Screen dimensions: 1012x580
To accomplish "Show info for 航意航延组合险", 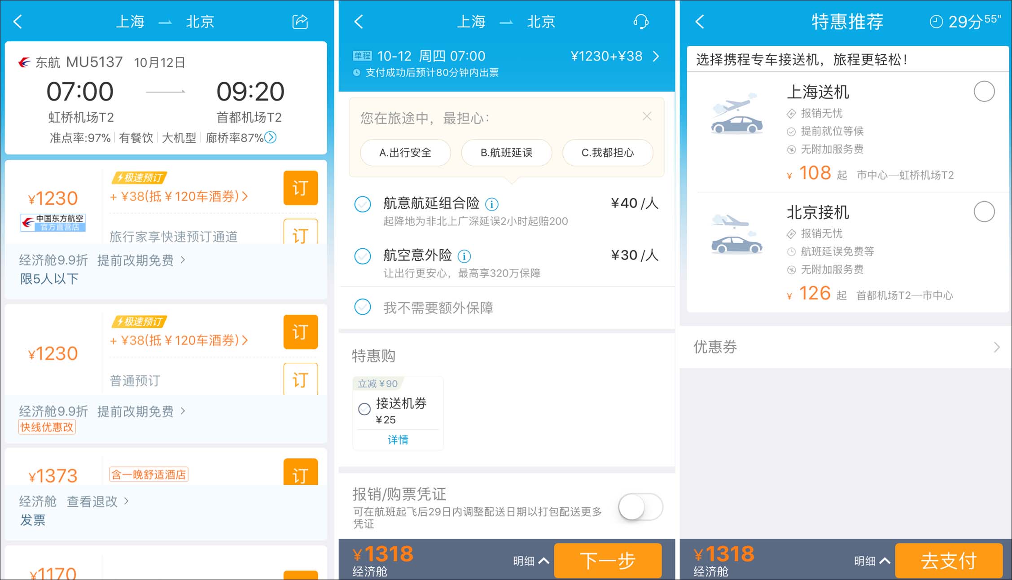I will (x=492, y=204).
